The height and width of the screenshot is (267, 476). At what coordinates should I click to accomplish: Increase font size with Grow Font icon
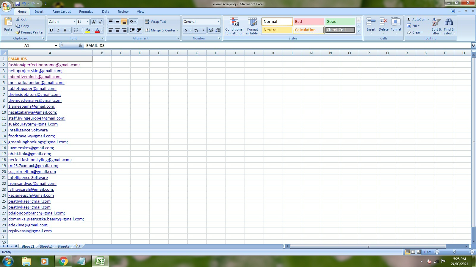tap(94, 22)
